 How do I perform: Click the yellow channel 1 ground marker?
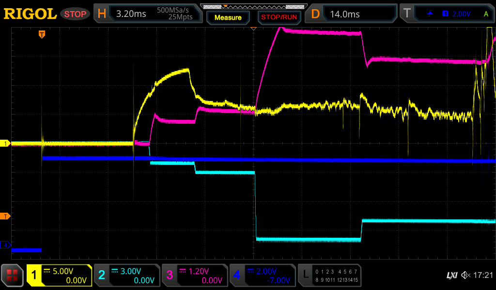coord(5,144)
